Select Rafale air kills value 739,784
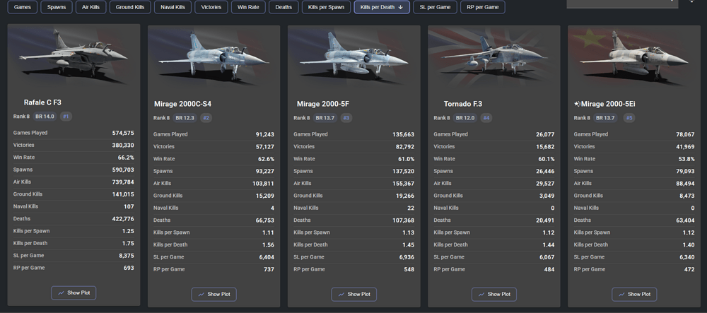The width and height of the screenshot is (707, 313). (123, 182)
